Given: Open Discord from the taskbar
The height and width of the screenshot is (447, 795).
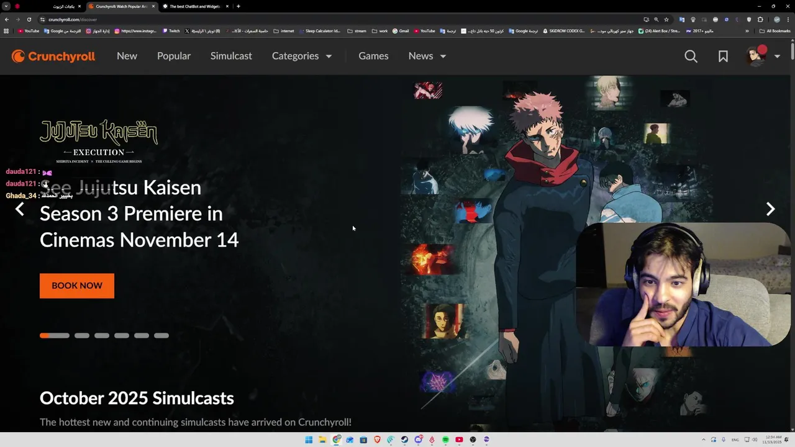Looking at the screenshot, I should (418, 440).
